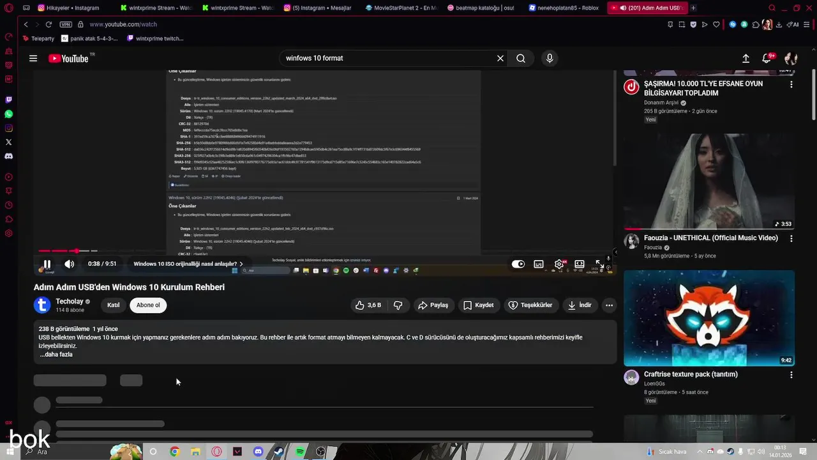Reload the page
Image resolution: width=817 pixels, height=460 pixels.
tap(49, 24)
